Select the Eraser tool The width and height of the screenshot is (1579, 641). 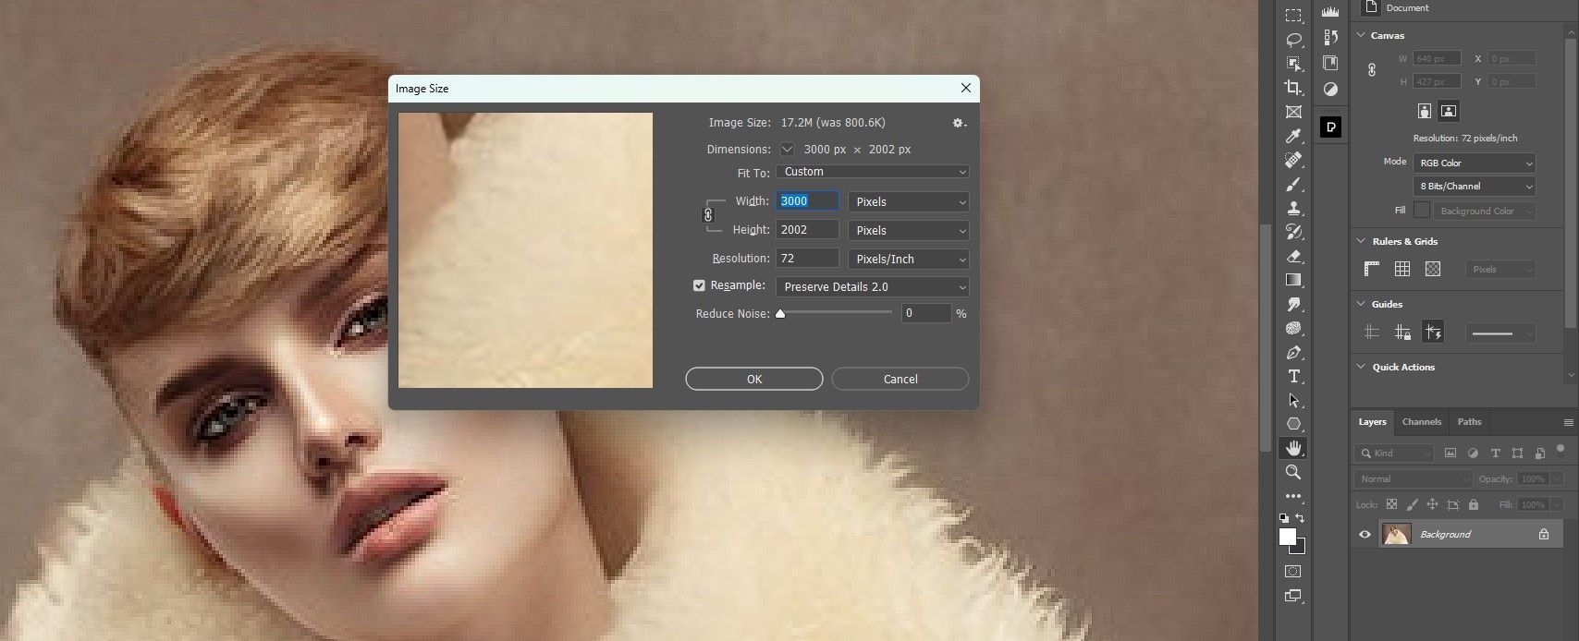pos(1293,256)
